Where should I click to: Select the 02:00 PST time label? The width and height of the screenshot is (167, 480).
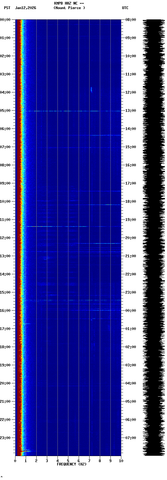pos(5,56)
